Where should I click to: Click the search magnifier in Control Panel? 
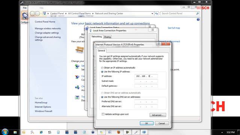[198, 13]
